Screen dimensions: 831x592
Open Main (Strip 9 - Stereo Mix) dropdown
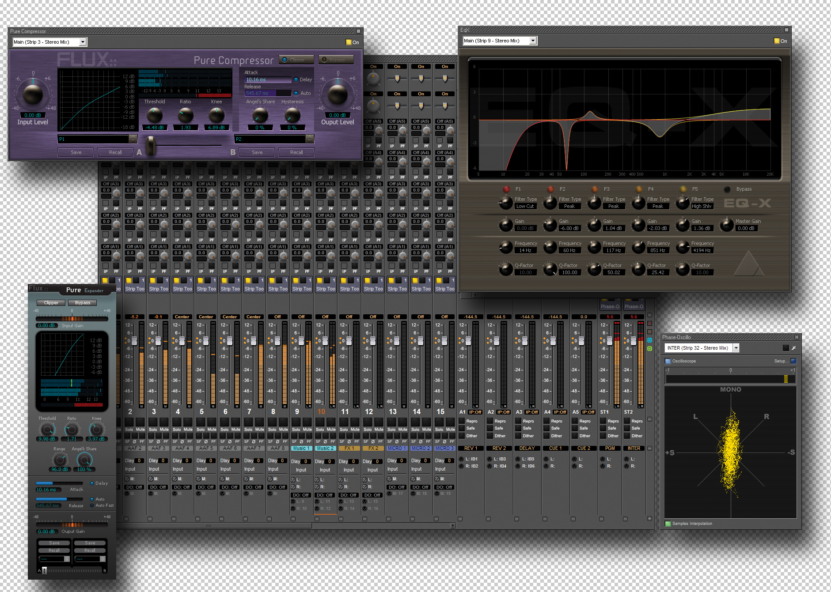[533, 41]
